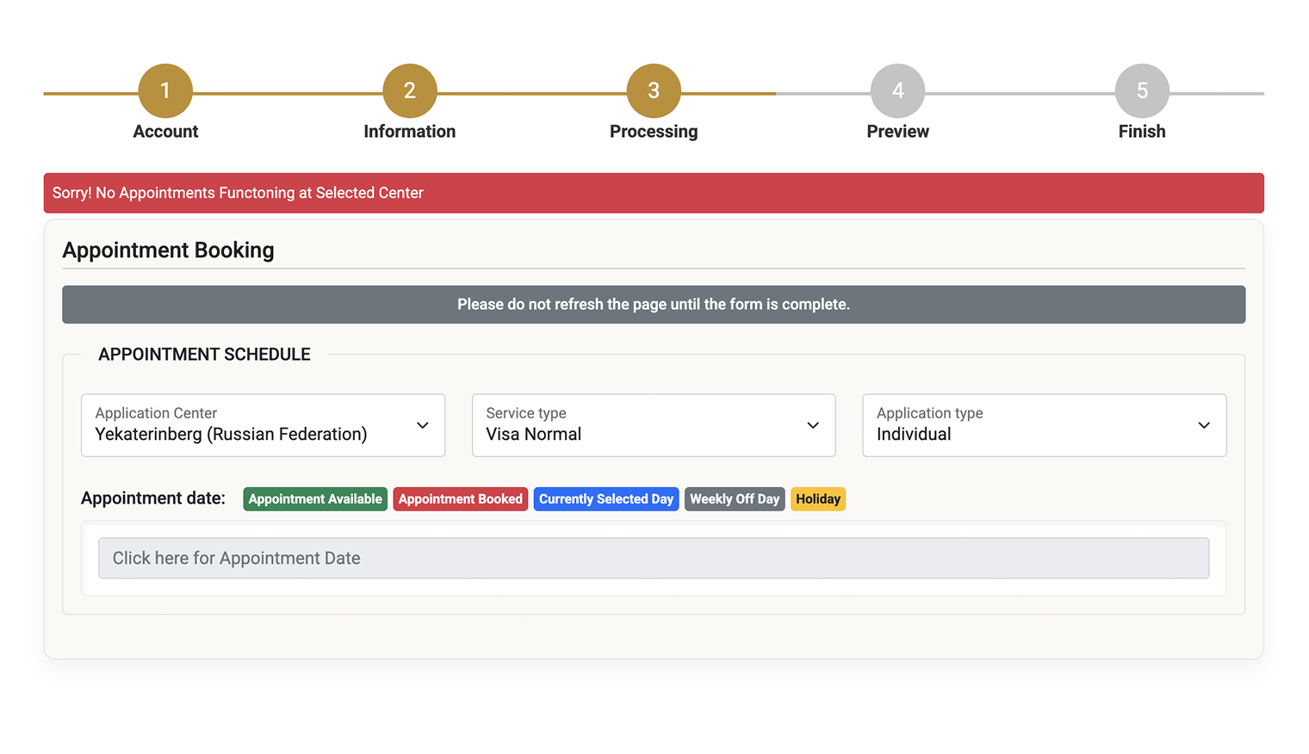Click chevron arrow in Application type field
Image resolution: width=1309 pixels, height=754 pixels.
1204,425
